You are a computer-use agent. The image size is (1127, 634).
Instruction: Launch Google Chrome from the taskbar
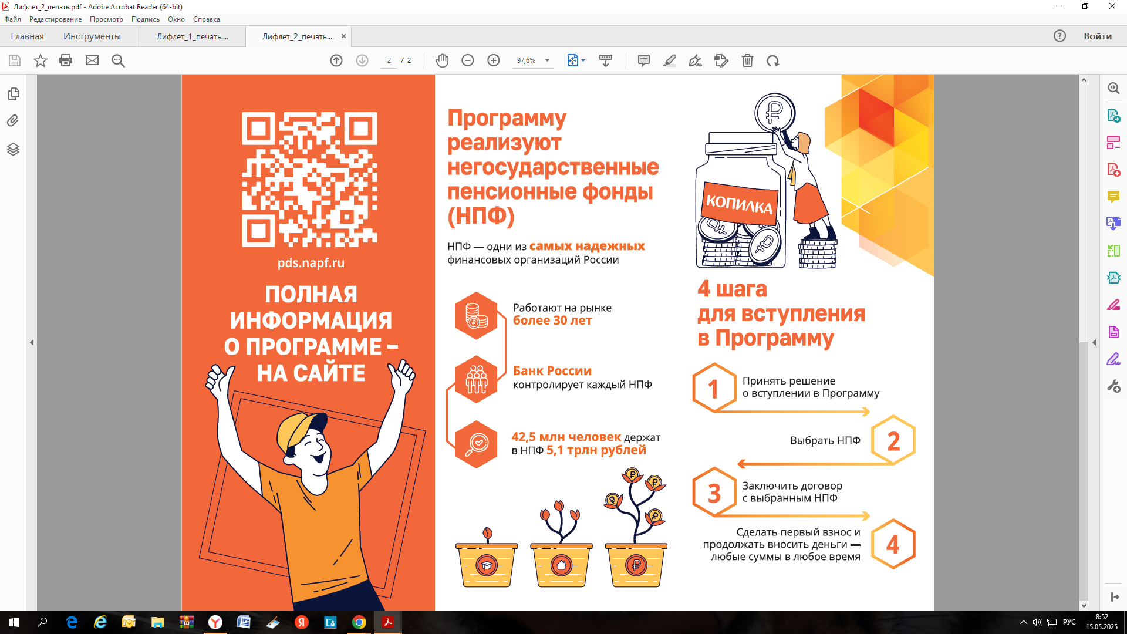(359, 623)
